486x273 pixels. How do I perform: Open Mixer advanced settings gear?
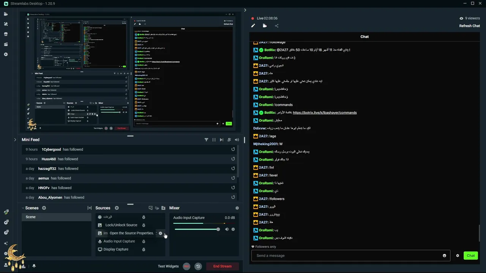[x=237, y=208]
